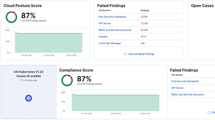Click the Open Cases panel heading

click(203, 6)
